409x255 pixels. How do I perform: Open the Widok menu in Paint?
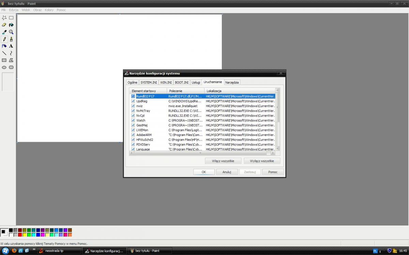(x=26, y=10)
